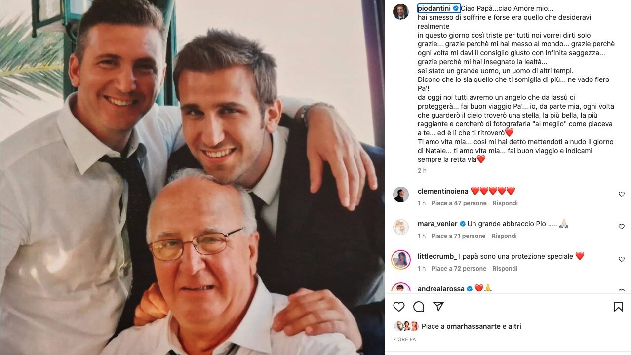Open omarhassanarte's profile from likes line

(x=473, y=326)
